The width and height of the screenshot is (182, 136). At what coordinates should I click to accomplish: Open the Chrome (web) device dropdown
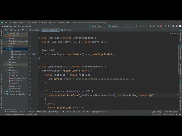[x=97, y=26]
